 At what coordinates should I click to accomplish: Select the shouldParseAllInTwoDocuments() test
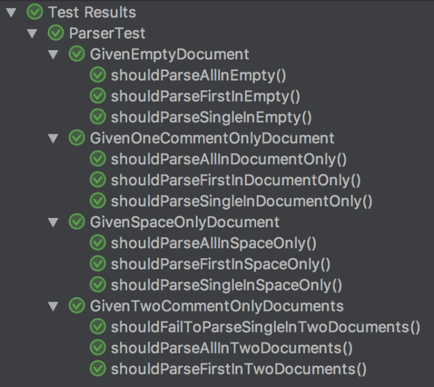[232, 348]
